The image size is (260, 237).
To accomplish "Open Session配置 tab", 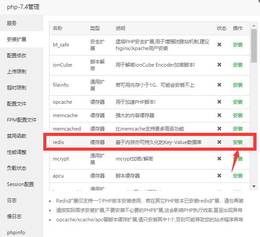I will [21, 184].
